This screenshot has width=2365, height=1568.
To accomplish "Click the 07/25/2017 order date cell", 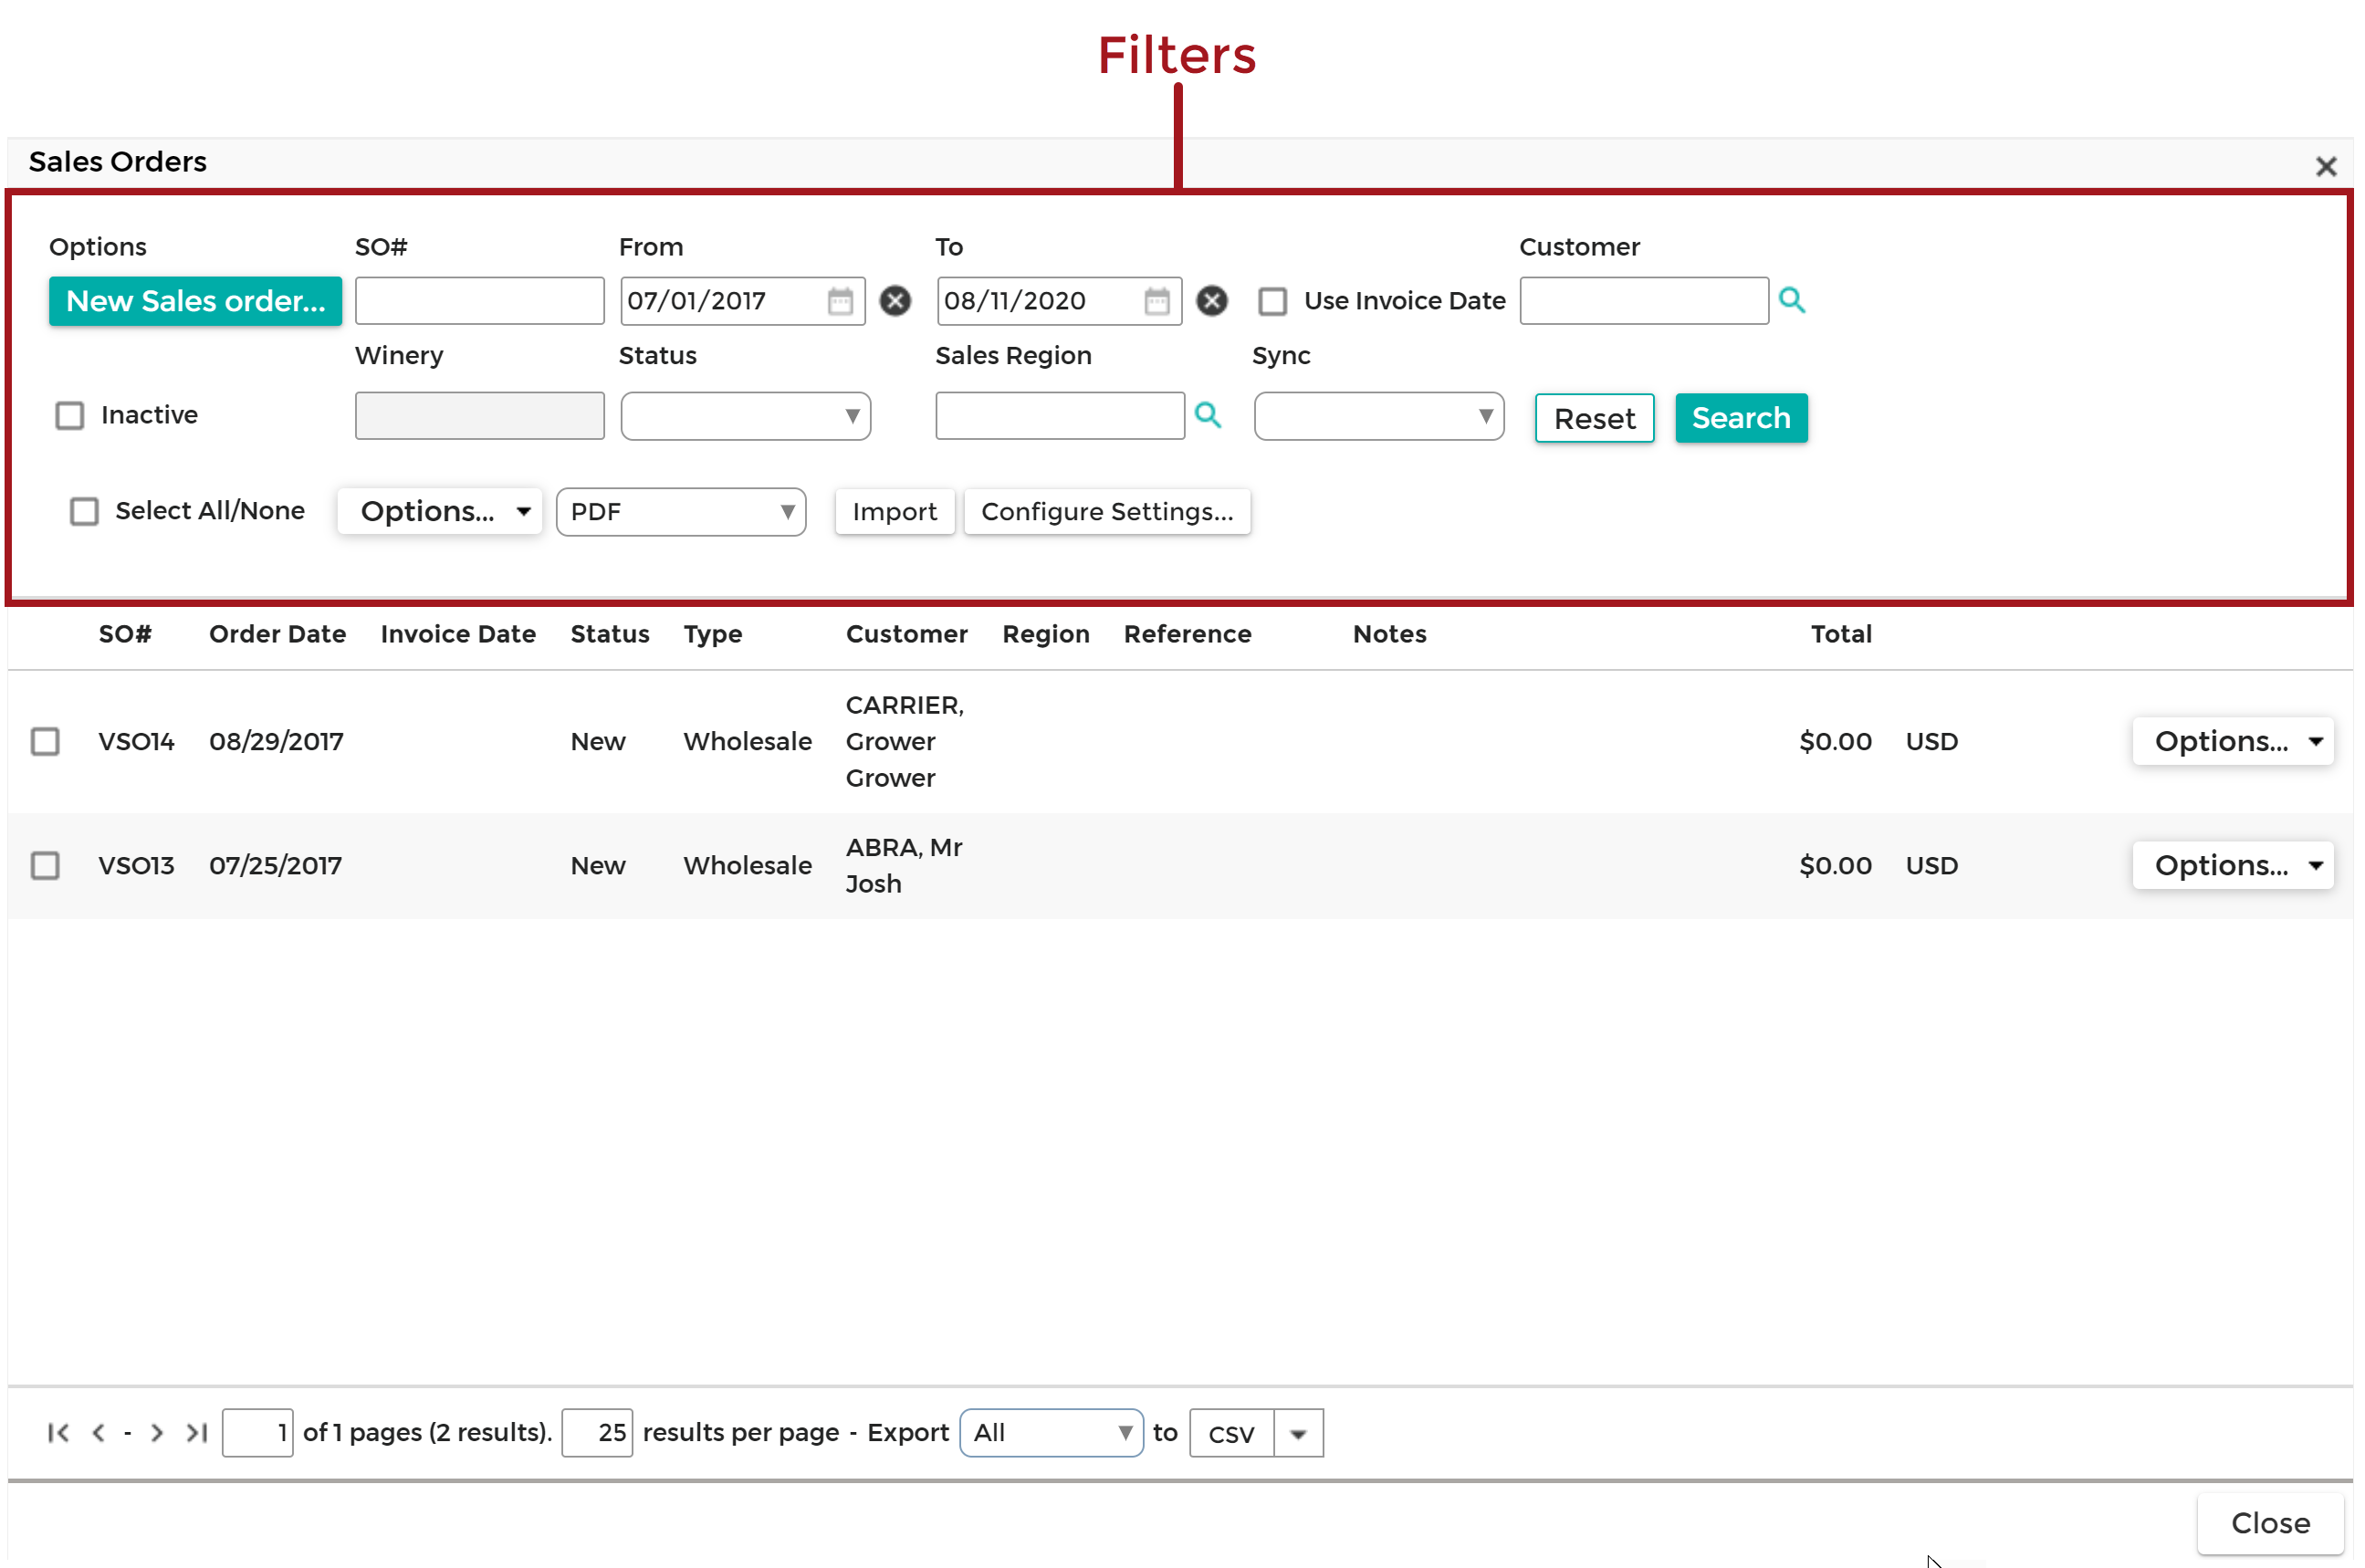I will point(276,868).
